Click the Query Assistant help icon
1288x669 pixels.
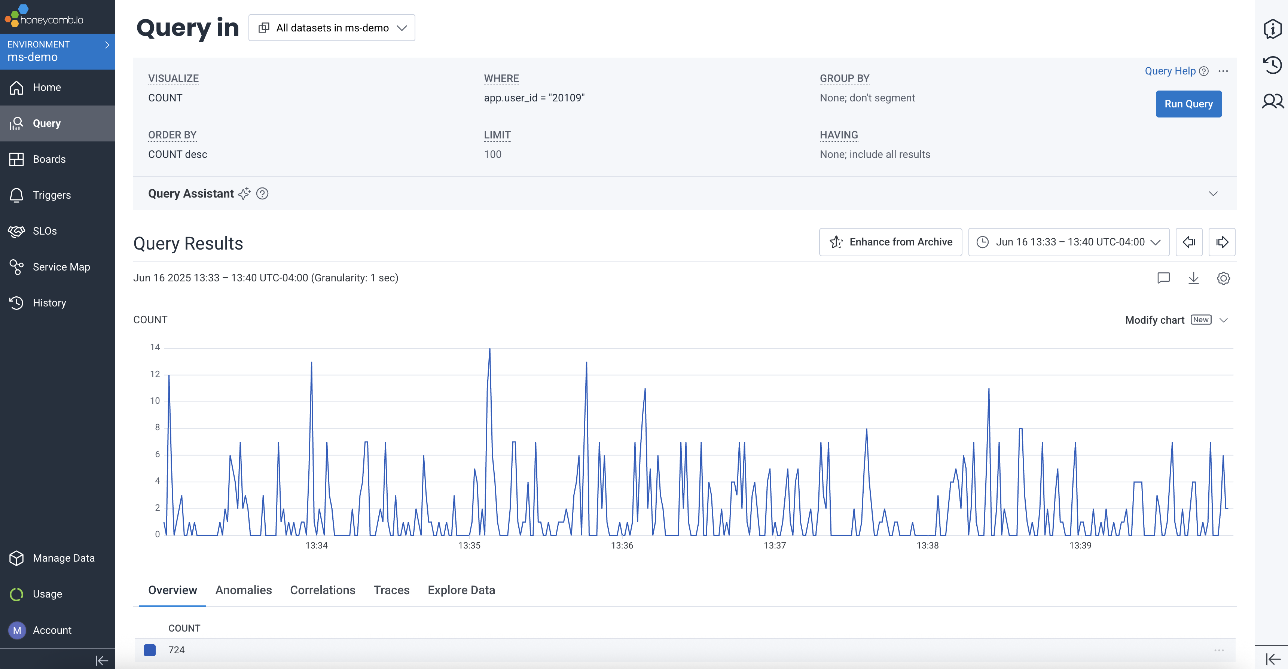pyautogui.click(x=262, y=193)
